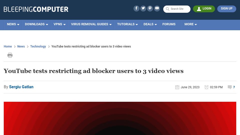The image size is (240, 135).
Task: Click the June 29, 2023 date text
Action: [190, 87]
